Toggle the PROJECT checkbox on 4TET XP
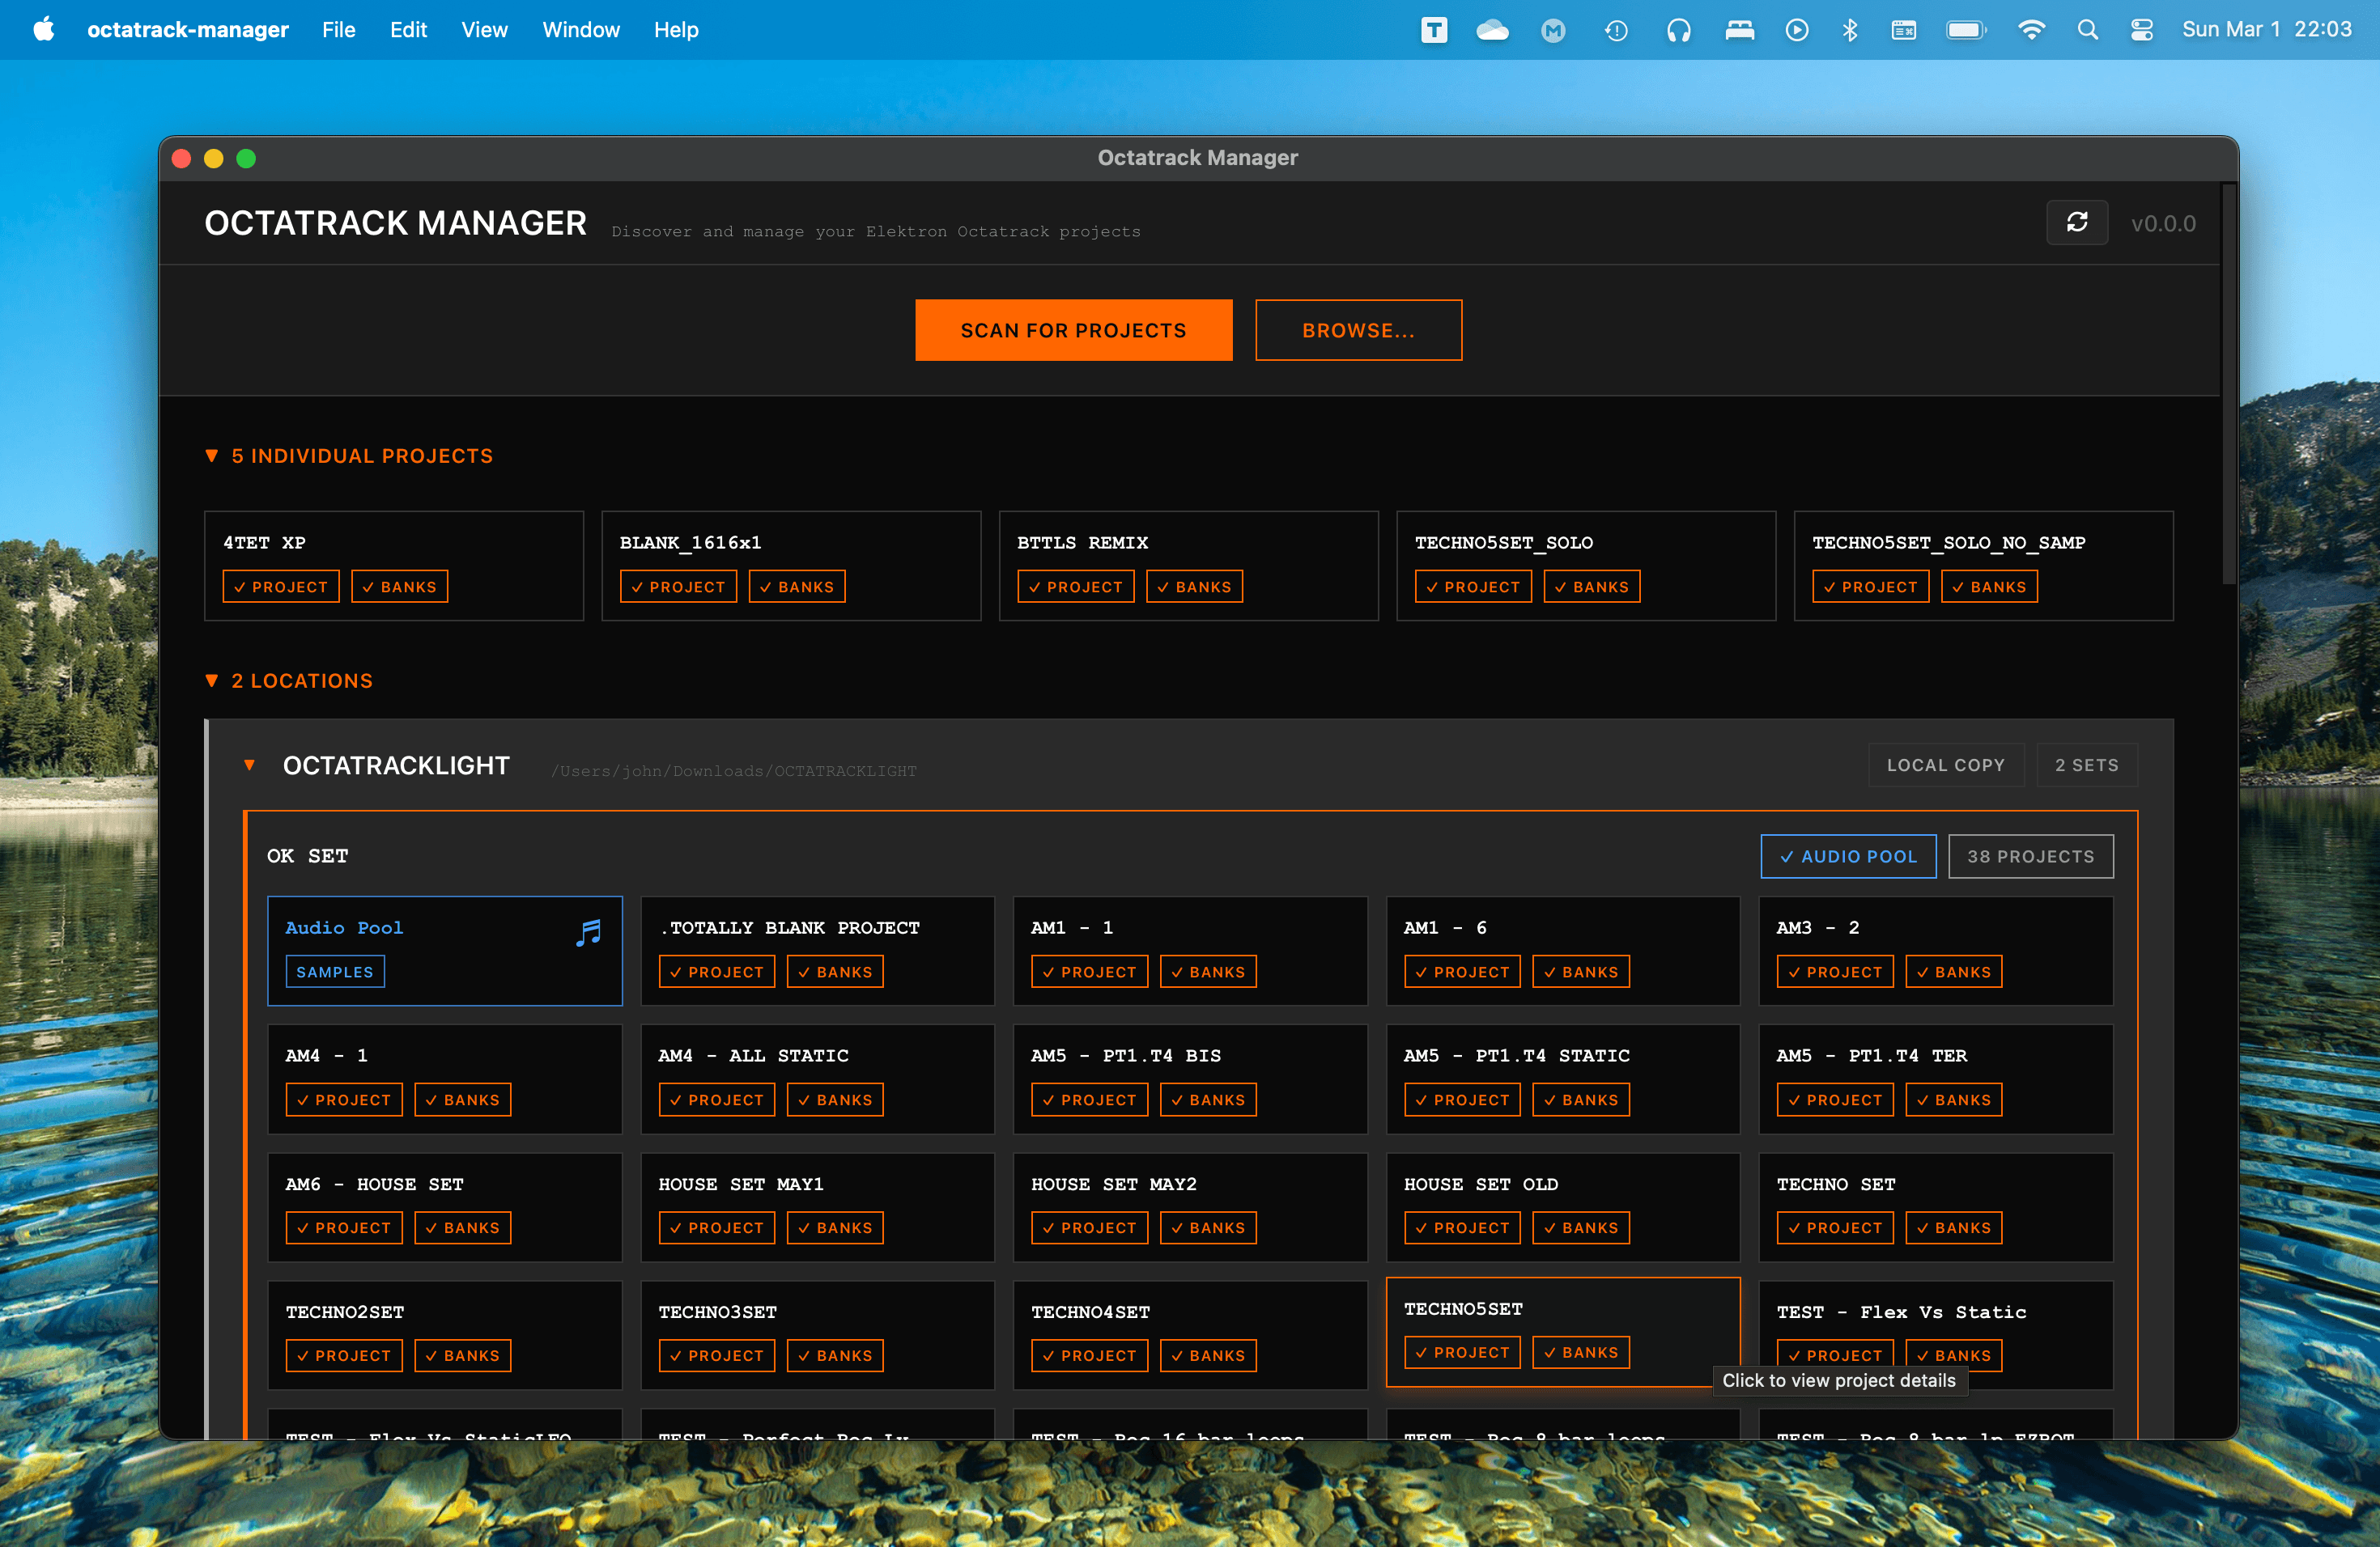This screenshot has width=2380, height=1547. [280, 587]
